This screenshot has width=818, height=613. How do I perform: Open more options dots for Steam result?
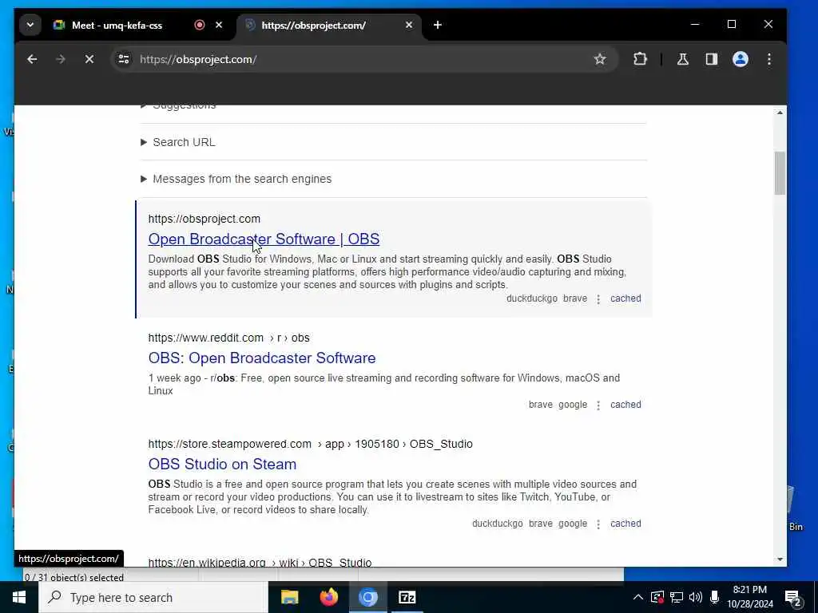598,524
